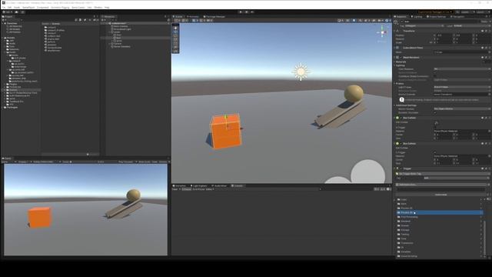
Task: Expand the Materials section in Mesh Renderer
Action: click(394, 62)
